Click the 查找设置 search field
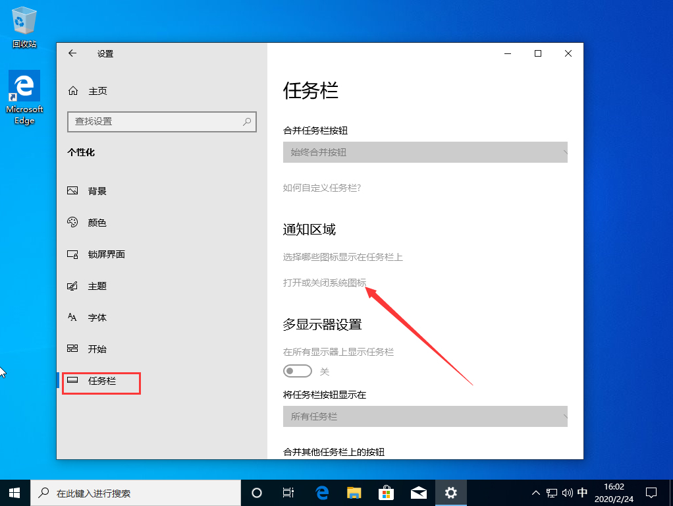673x506 pixels. point(161,122)
